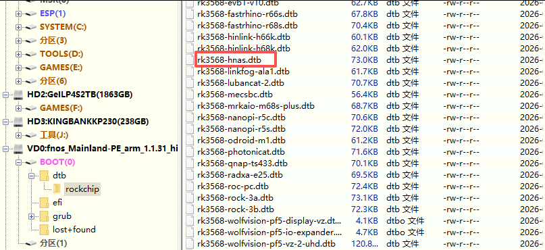Select disk HD2:GeILP4S2TB(1863GB)
Image resolution: width=545 pixels, height=250 pixels.
[80, 95]
